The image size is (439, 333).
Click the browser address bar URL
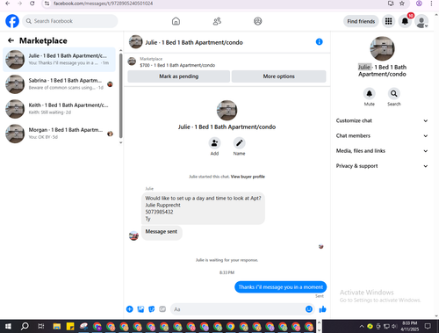103,4
